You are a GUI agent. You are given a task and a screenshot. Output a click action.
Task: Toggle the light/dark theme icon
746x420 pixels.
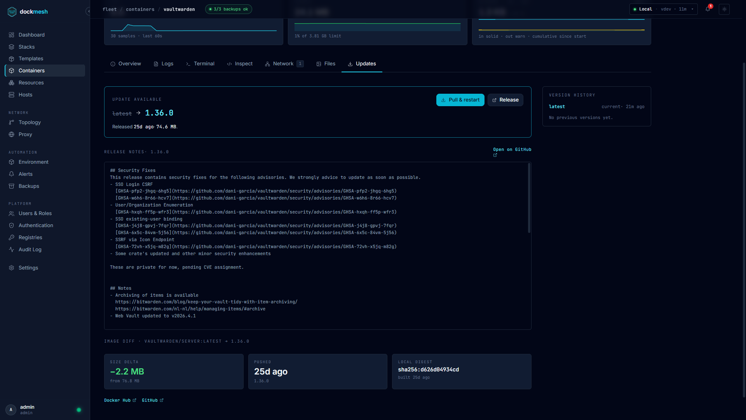(x=724, y=9)
